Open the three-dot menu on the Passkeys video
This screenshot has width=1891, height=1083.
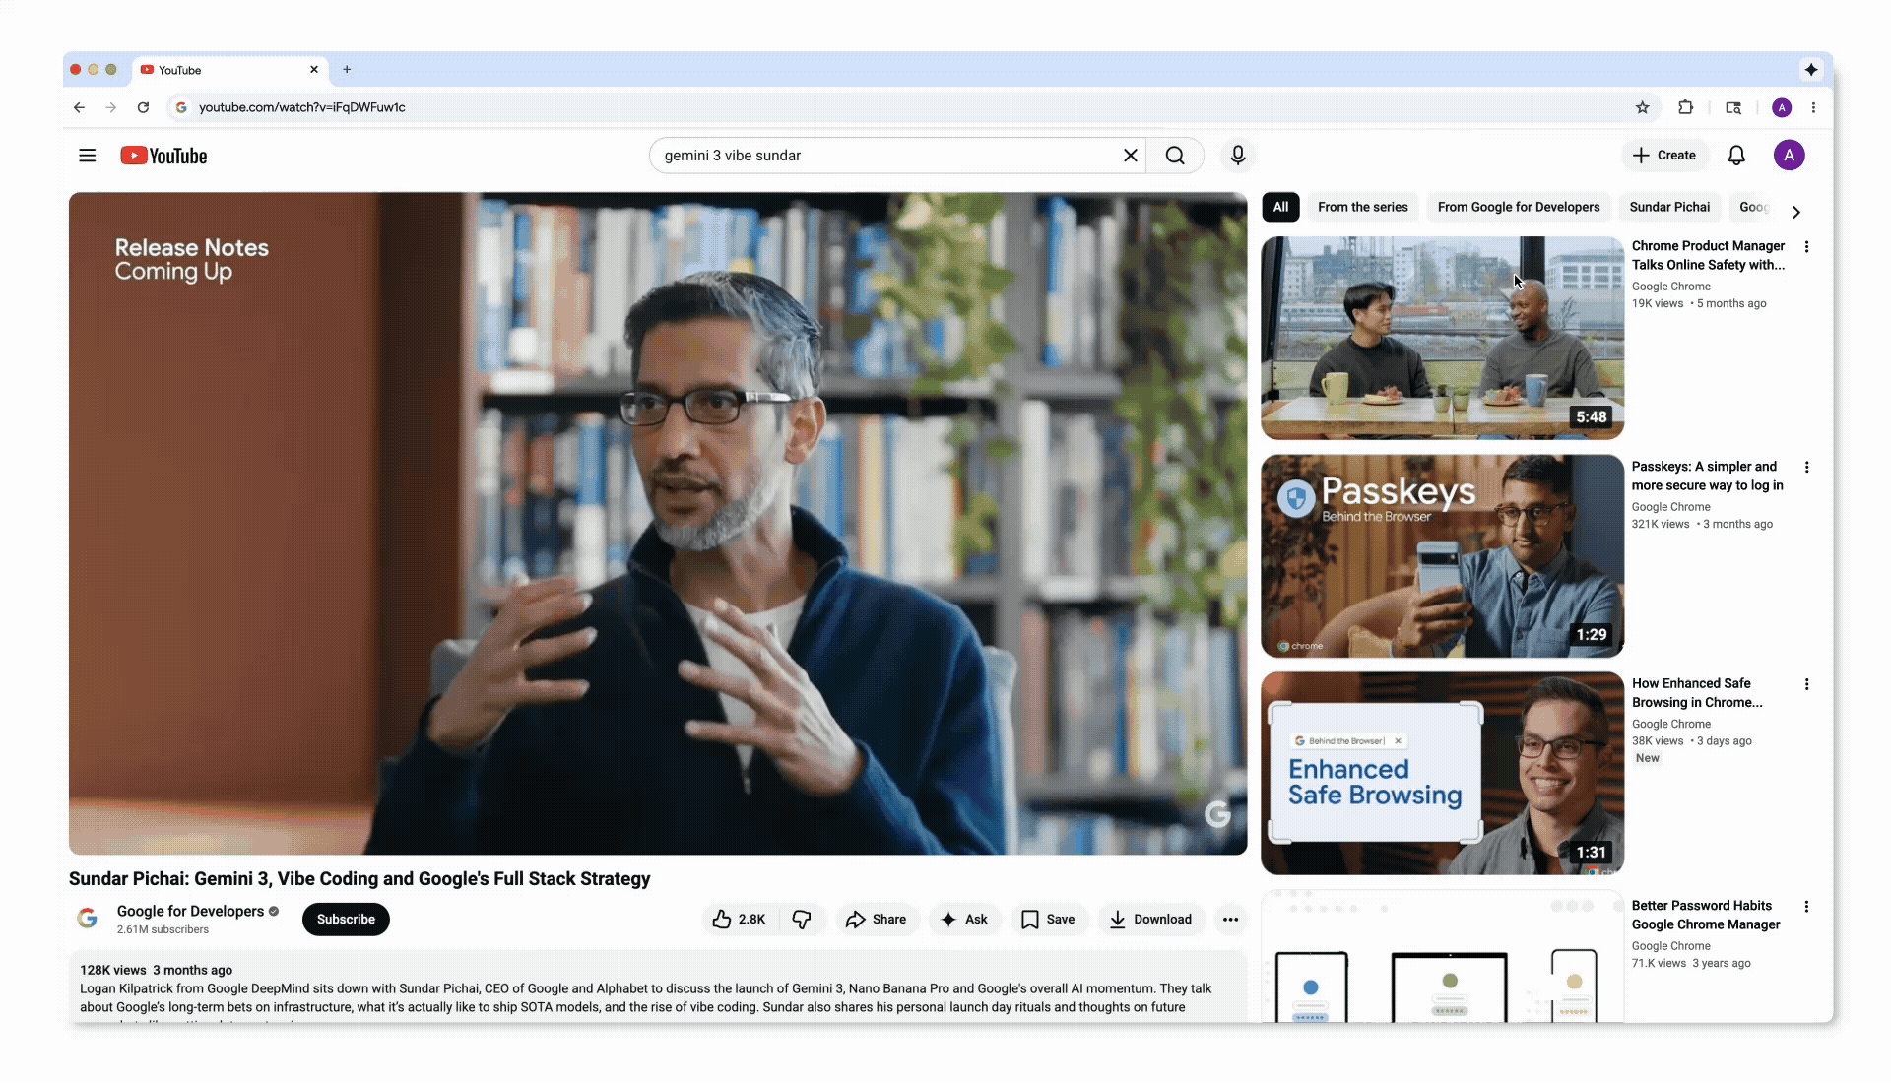1807,467
